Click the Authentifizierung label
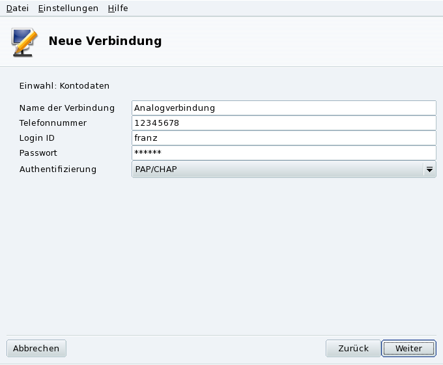The height and width of the screenshot is (365, 443). click(57, 169)
